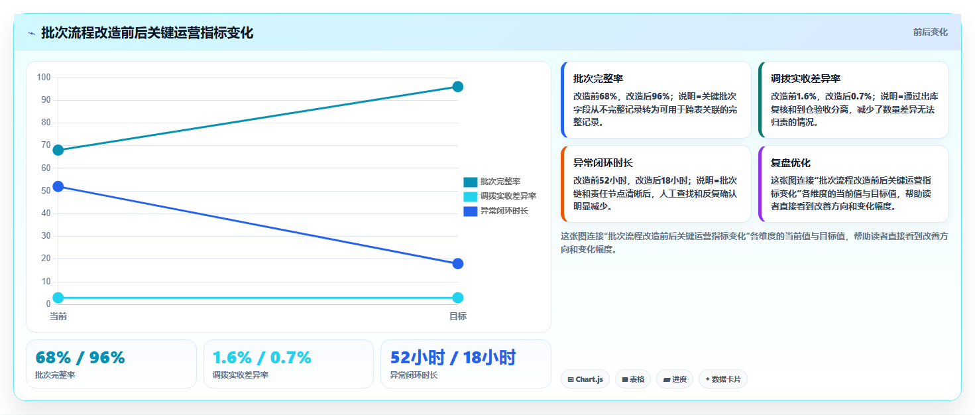Click the 批次完整率 caption under 68% / 96%
This screenshot has width=975, height=415.
click(x=55, y=375)
